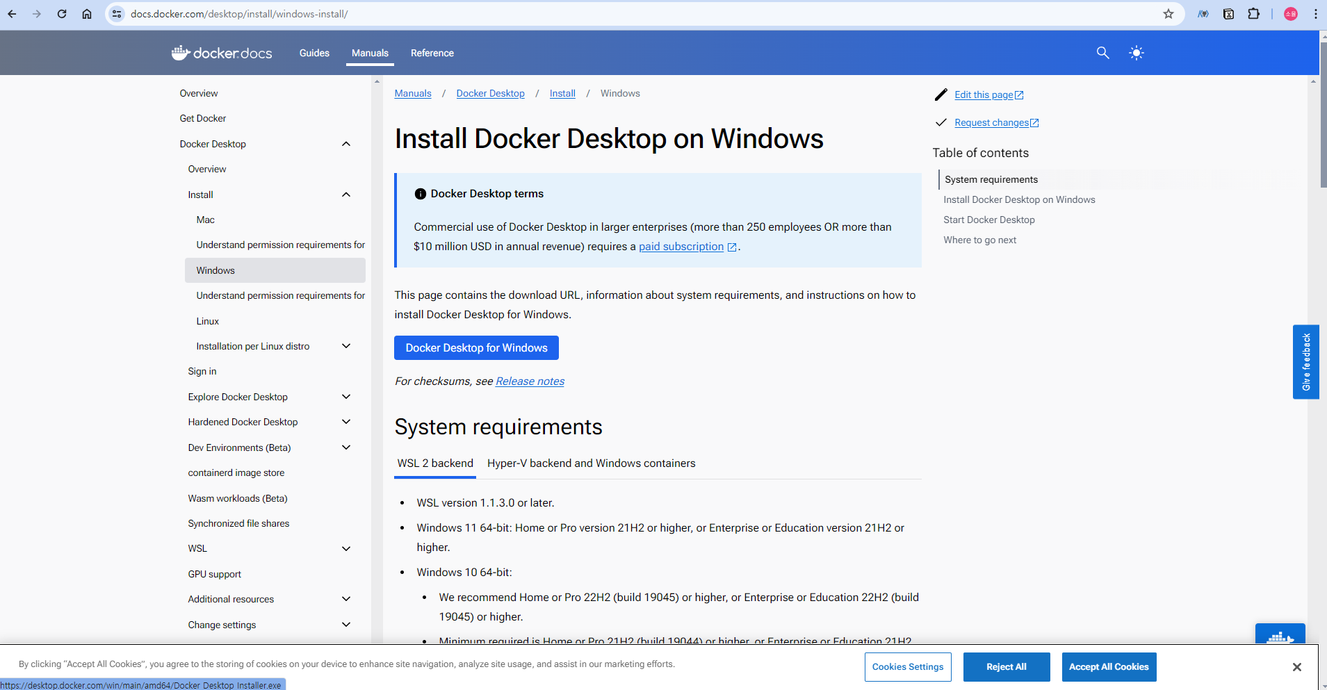Click the page vertical scrollbar thumb

1324,115
